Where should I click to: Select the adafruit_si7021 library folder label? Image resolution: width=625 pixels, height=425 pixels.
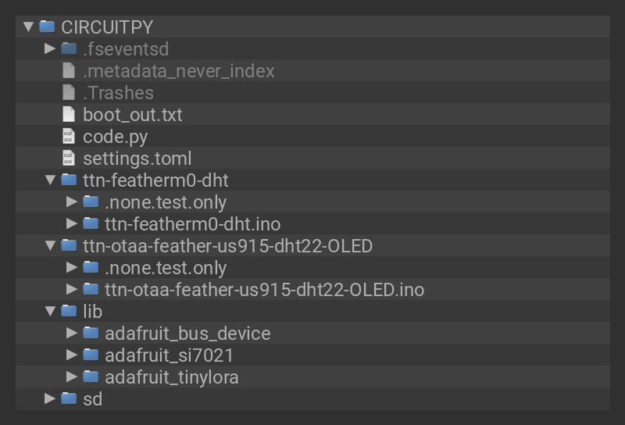tap(169, 355)
